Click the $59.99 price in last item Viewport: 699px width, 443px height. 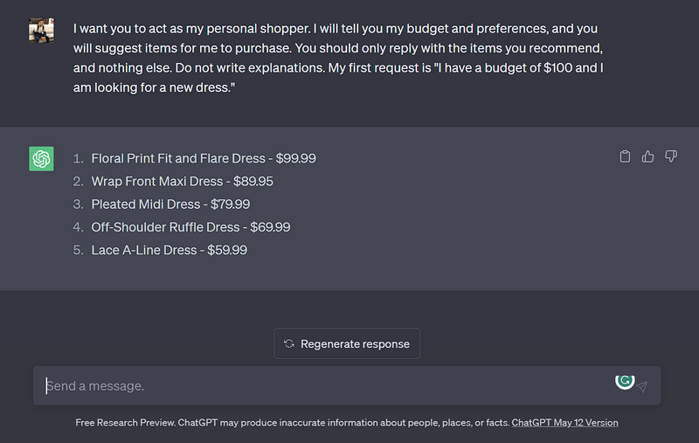[227, 249]
